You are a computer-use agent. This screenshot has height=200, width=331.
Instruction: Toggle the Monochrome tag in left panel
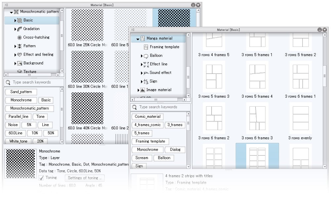pos(21,100)
